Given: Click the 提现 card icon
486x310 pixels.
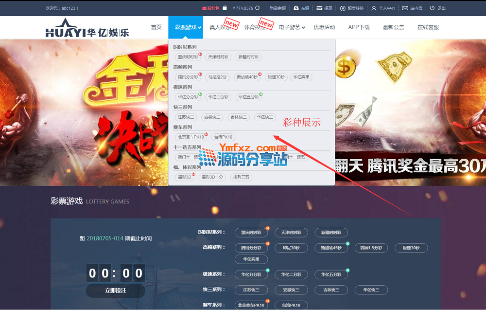Looking at the screenshot, I should coord(319,8).
